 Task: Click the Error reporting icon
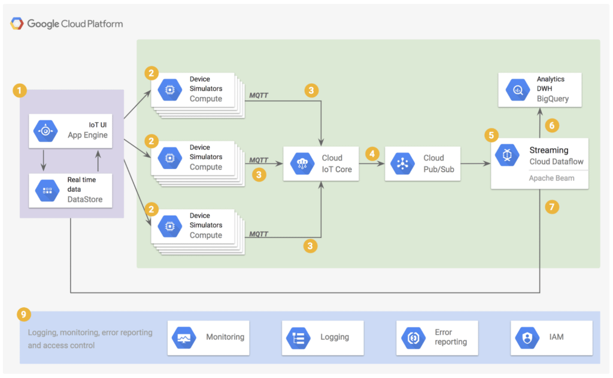413,338
